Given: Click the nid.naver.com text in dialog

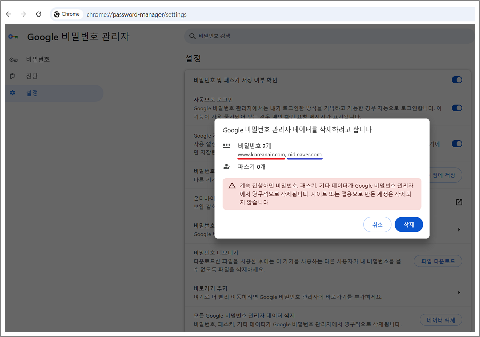Looking at the screenshot, I should coord(305,155).
